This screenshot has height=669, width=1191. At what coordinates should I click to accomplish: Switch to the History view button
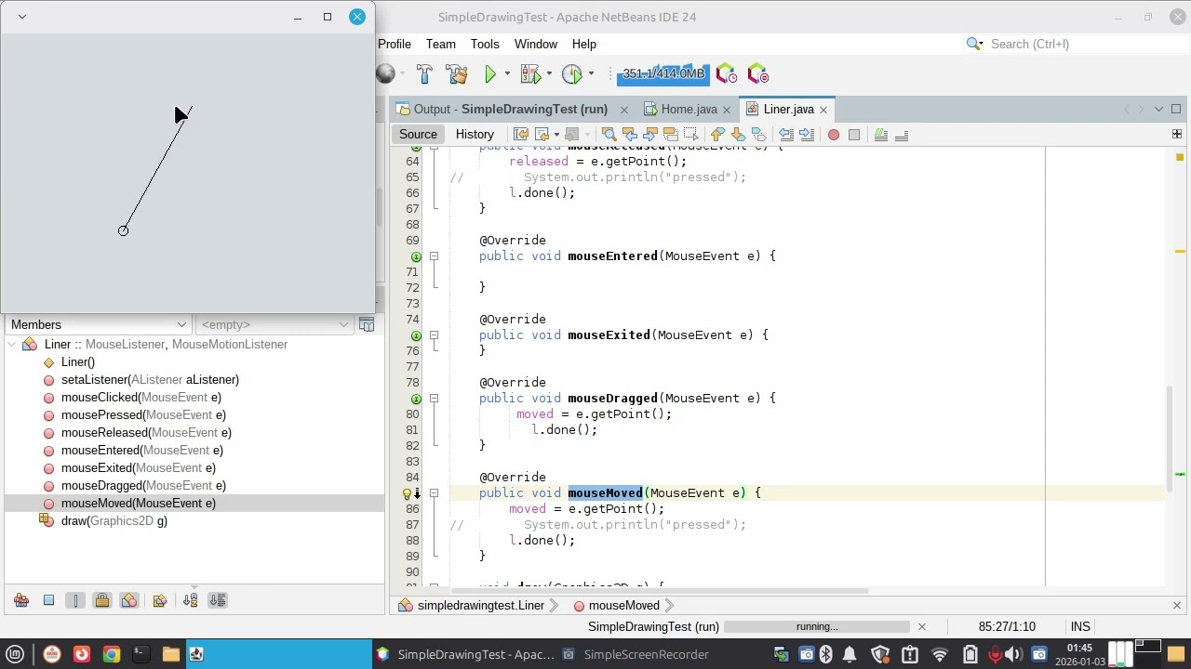coord(475,134)
